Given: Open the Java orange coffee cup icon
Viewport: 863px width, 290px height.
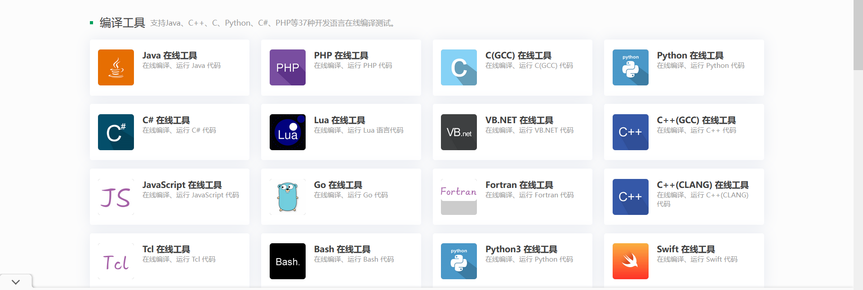Looking at the screenshot, I should pos(116,67).
